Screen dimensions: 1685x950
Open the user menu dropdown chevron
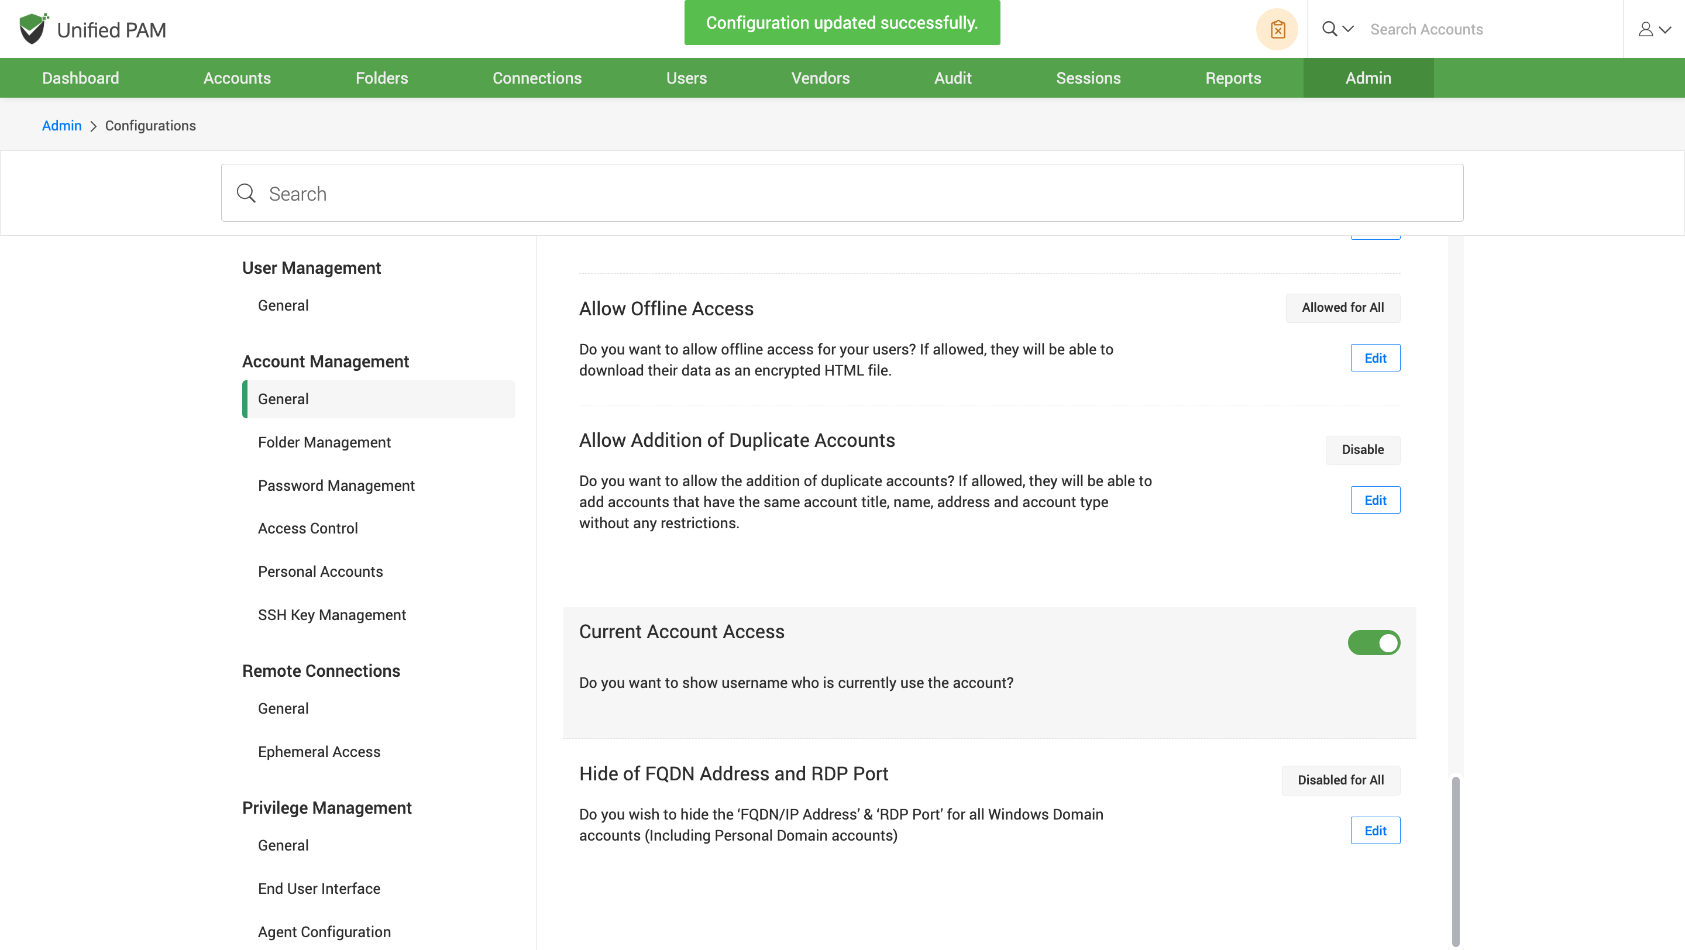click(1665, 29)
